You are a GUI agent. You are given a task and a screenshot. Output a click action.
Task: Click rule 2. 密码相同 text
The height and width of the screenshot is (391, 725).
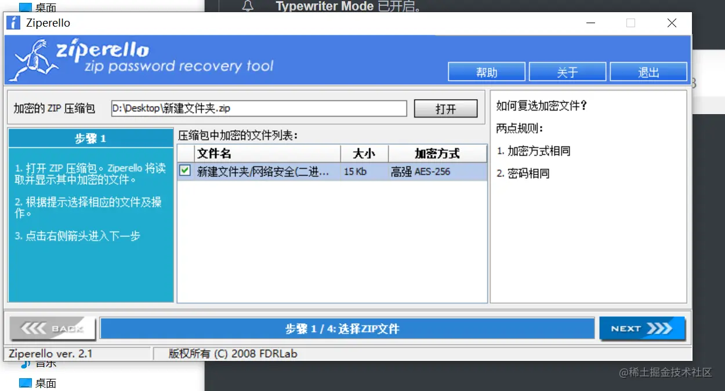[523, 173]
